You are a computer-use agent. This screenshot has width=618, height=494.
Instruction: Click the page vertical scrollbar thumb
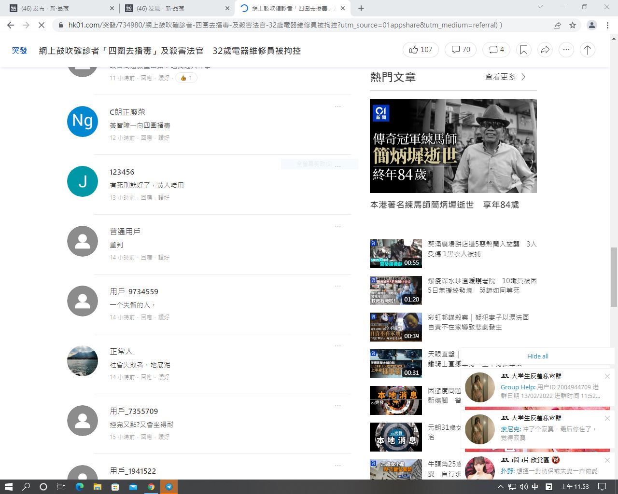click(x=614, y=277)
